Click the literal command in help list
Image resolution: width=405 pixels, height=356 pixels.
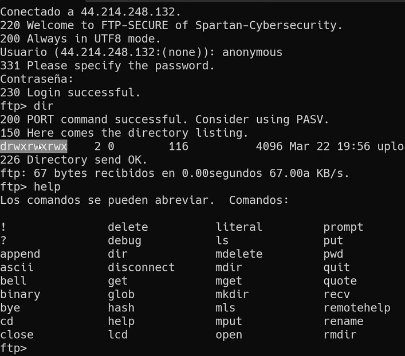239,227
